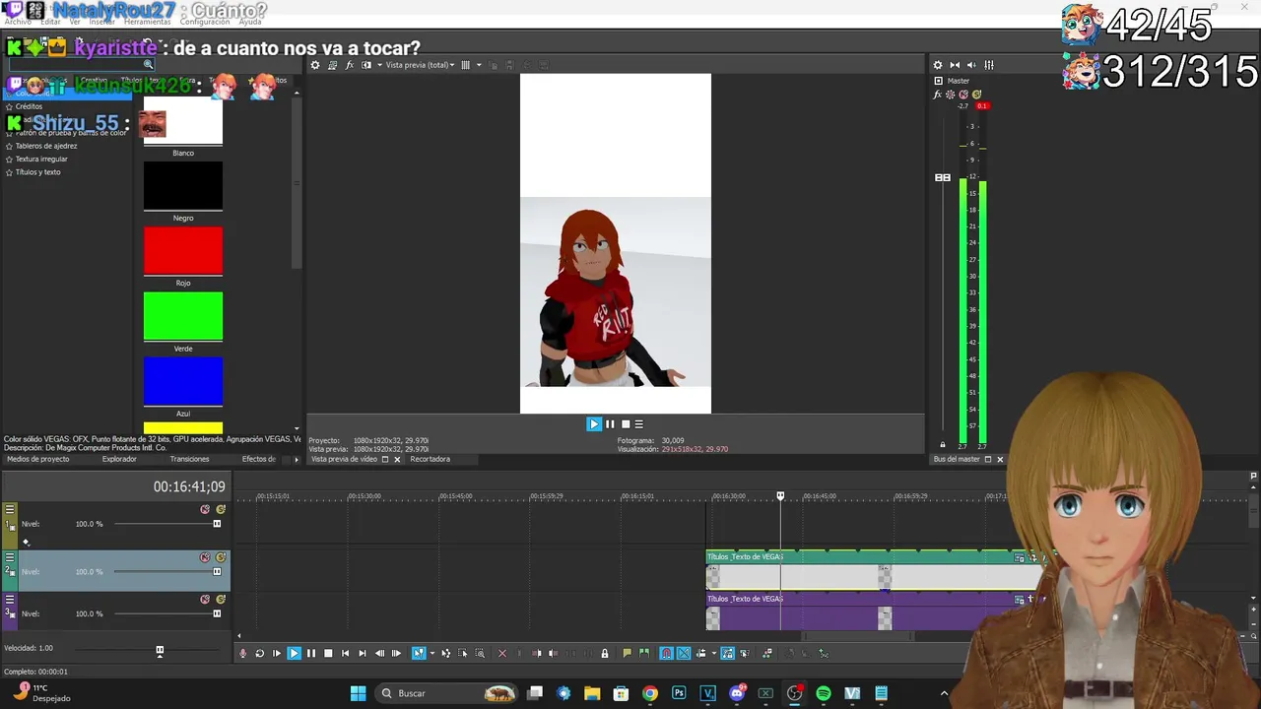
Task: Solo video track 2
Action: tap(221, 557)
